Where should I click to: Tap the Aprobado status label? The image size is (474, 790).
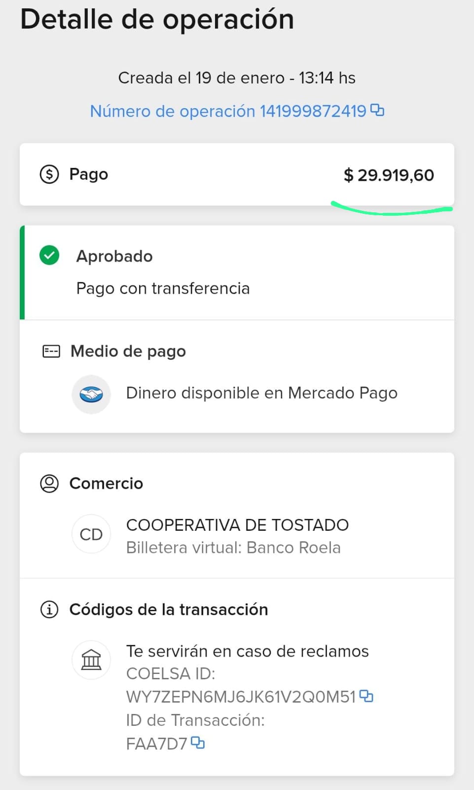pos(114,256)
